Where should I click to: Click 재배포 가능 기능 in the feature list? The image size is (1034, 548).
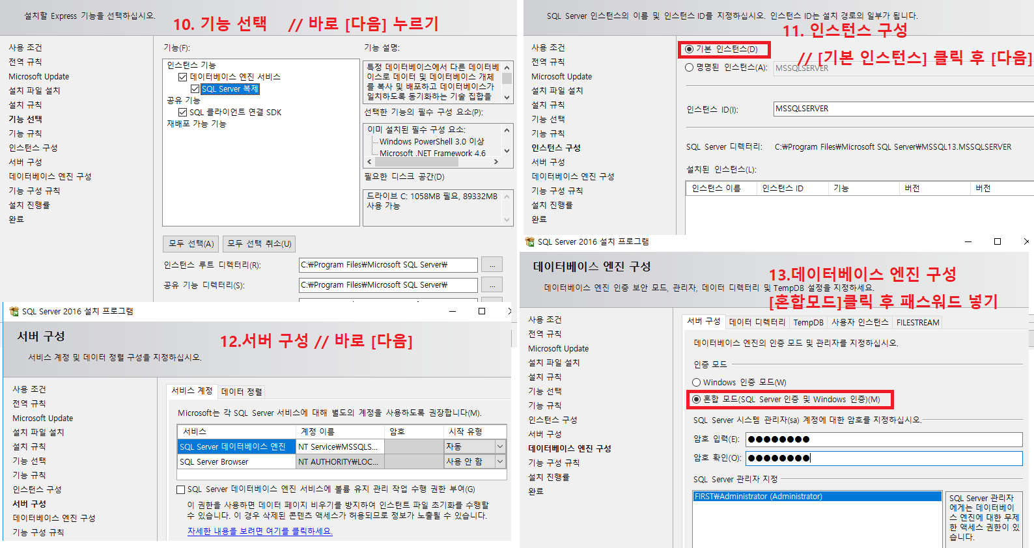(x=197, y=124)
